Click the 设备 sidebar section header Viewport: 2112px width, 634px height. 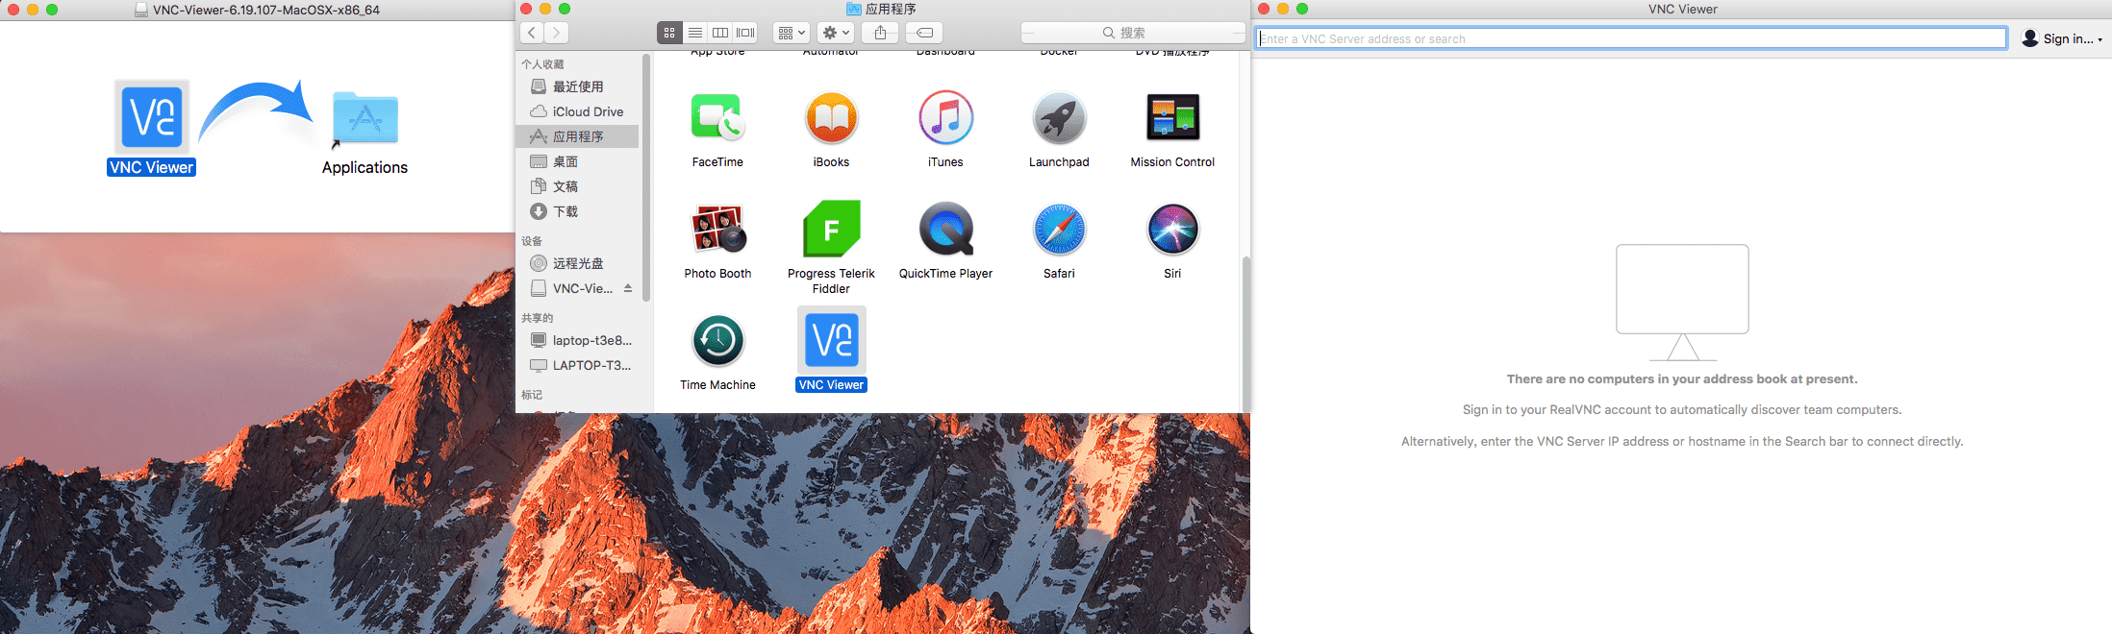pos(532,241)
